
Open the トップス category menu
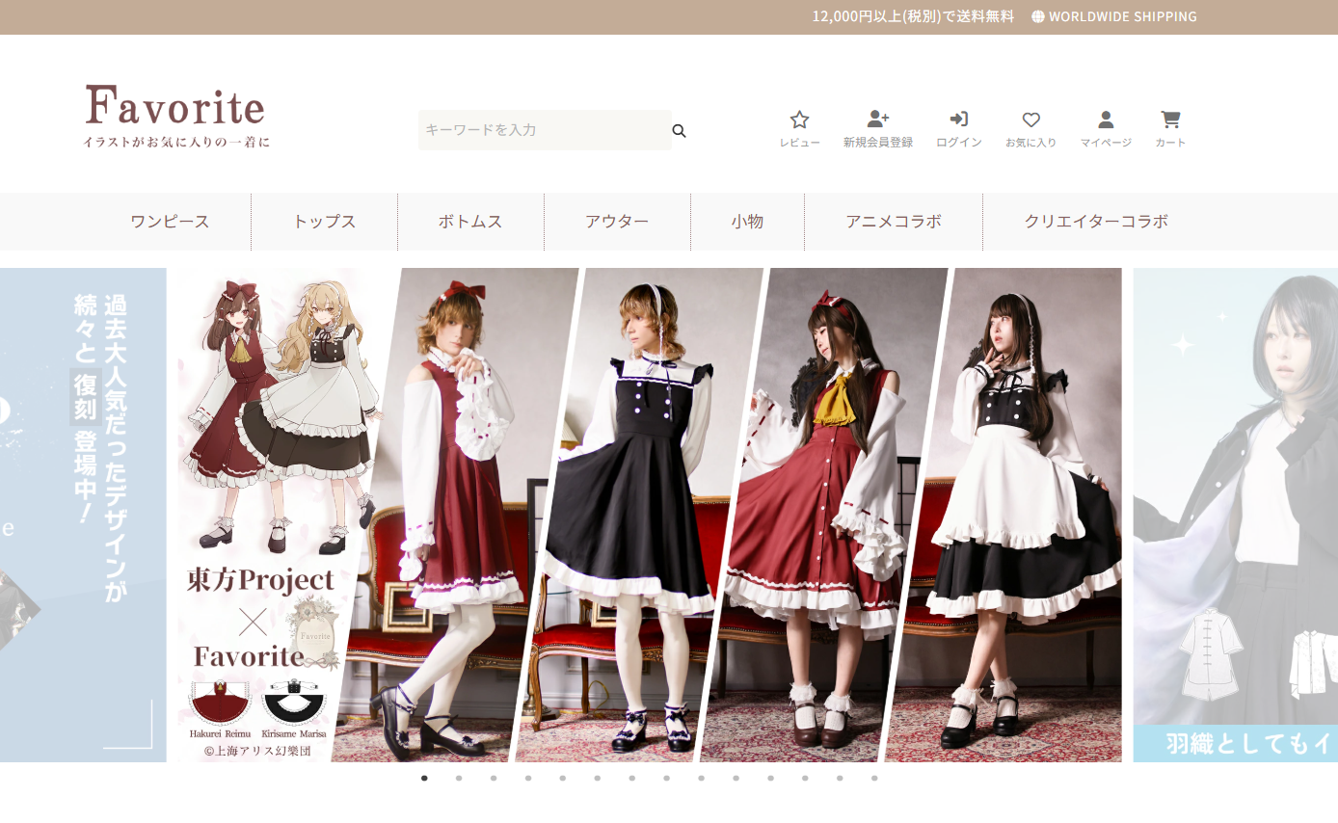325,222
